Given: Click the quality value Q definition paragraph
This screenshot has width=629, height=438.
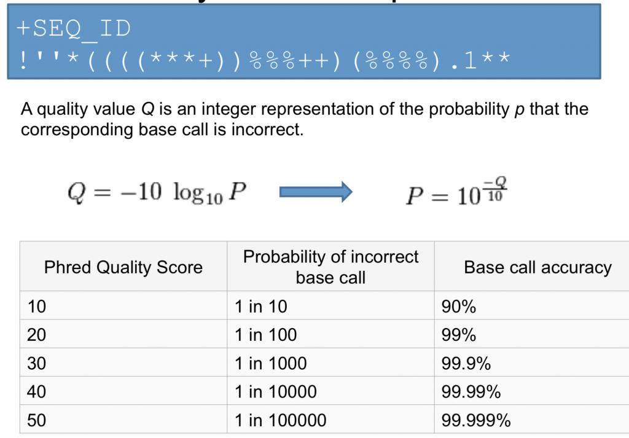Looking at the screenshot, I should (304, 119).
